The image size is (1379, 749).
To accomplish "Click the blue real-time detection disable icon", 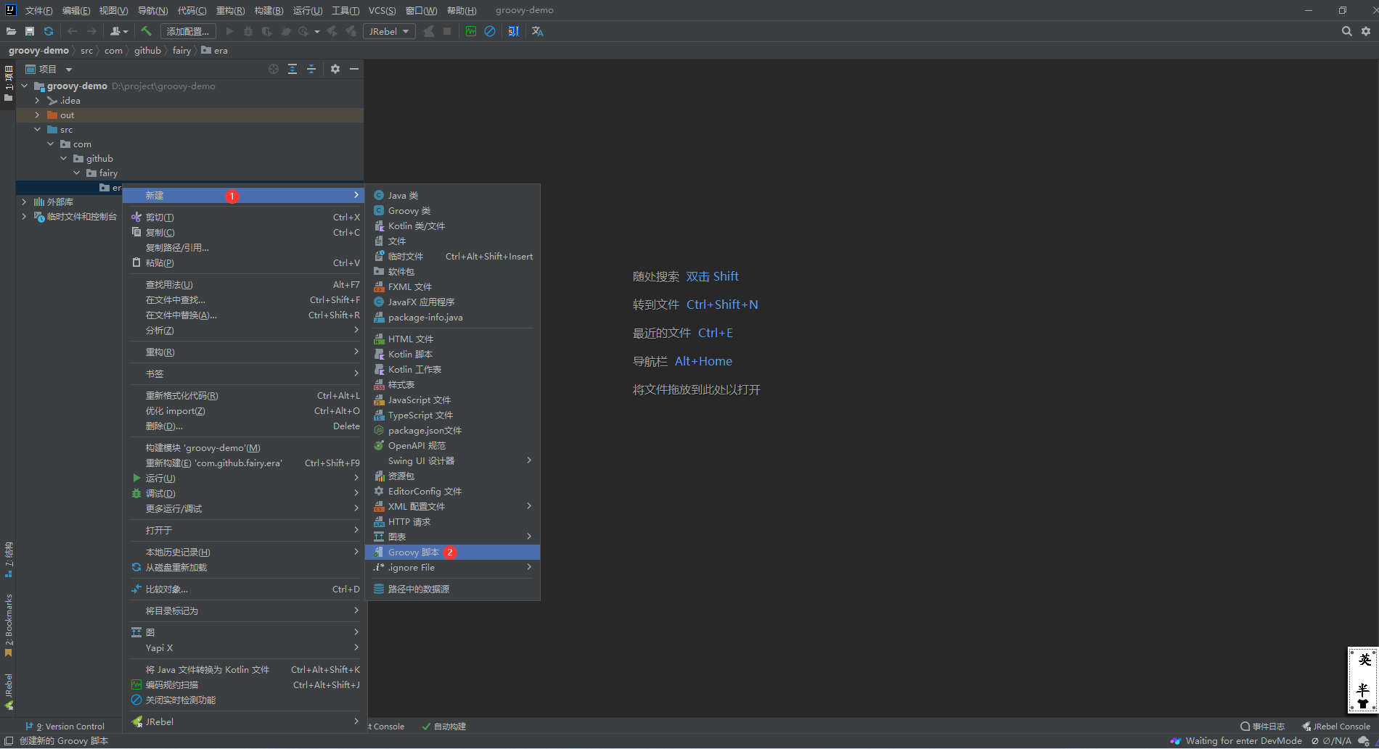I will [x=490, y=31].
